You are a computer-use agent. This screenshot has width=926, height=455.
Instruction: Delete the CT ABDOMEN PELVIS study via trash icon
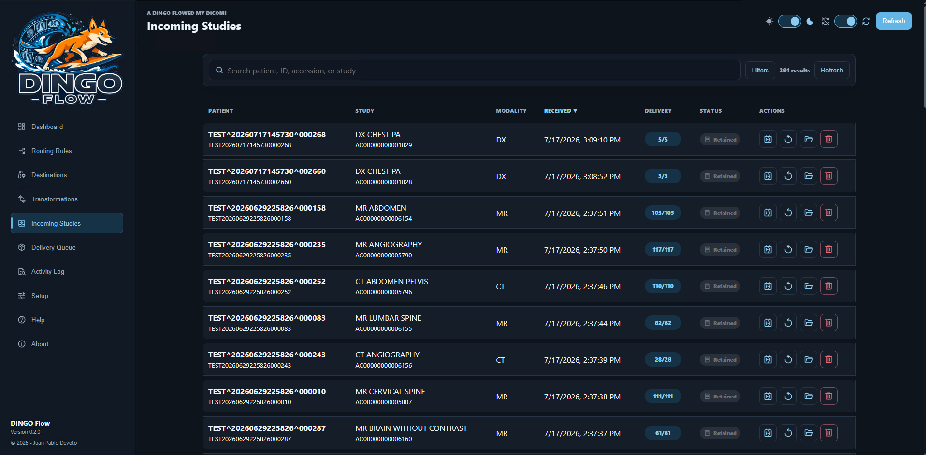pyautogui.click(x=829, y=286)
